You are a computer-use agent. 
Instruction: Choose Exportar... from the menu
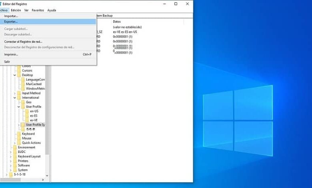48,22
